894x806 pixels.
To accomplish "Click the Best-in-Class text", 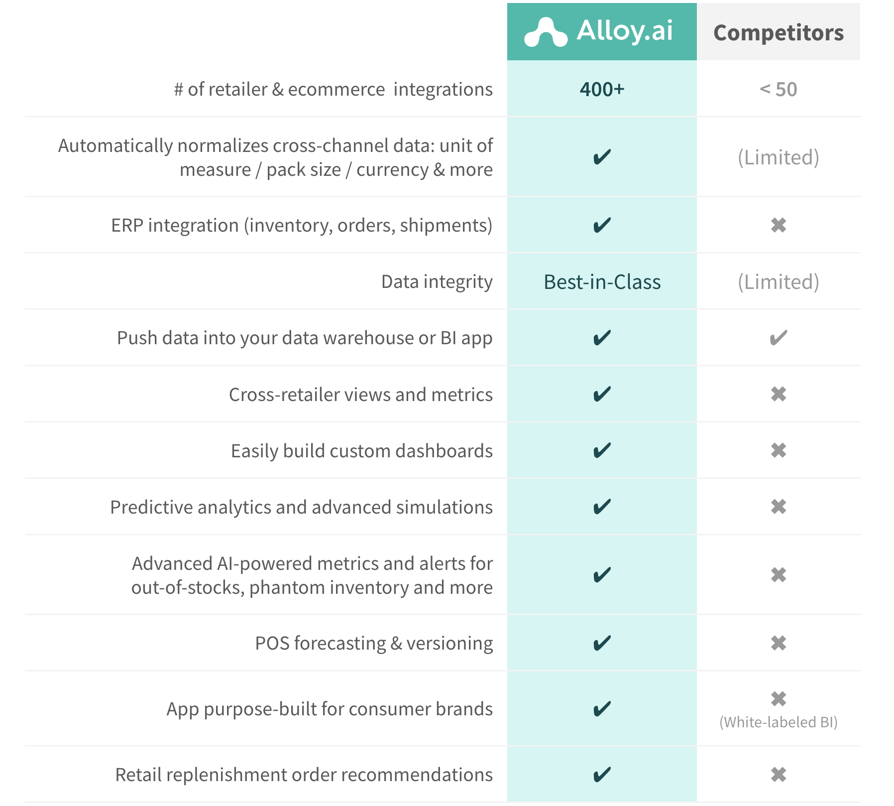I will click(x=602, y=282).
